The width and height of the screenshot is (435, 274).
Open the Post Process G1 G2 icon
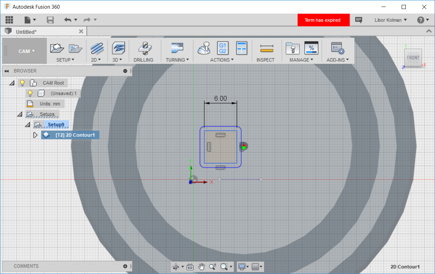click(223, 48)
